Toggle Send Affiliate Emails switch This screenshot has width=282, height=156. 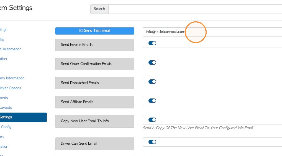(152, 101)
